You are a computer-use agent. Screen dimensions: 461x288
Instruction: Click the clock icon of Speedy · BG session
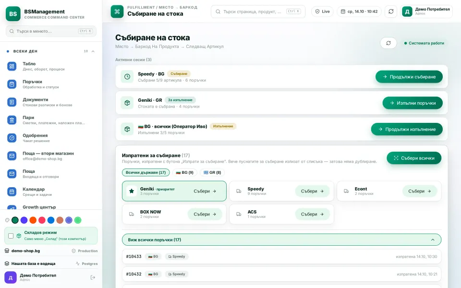(x=127, y=77)
